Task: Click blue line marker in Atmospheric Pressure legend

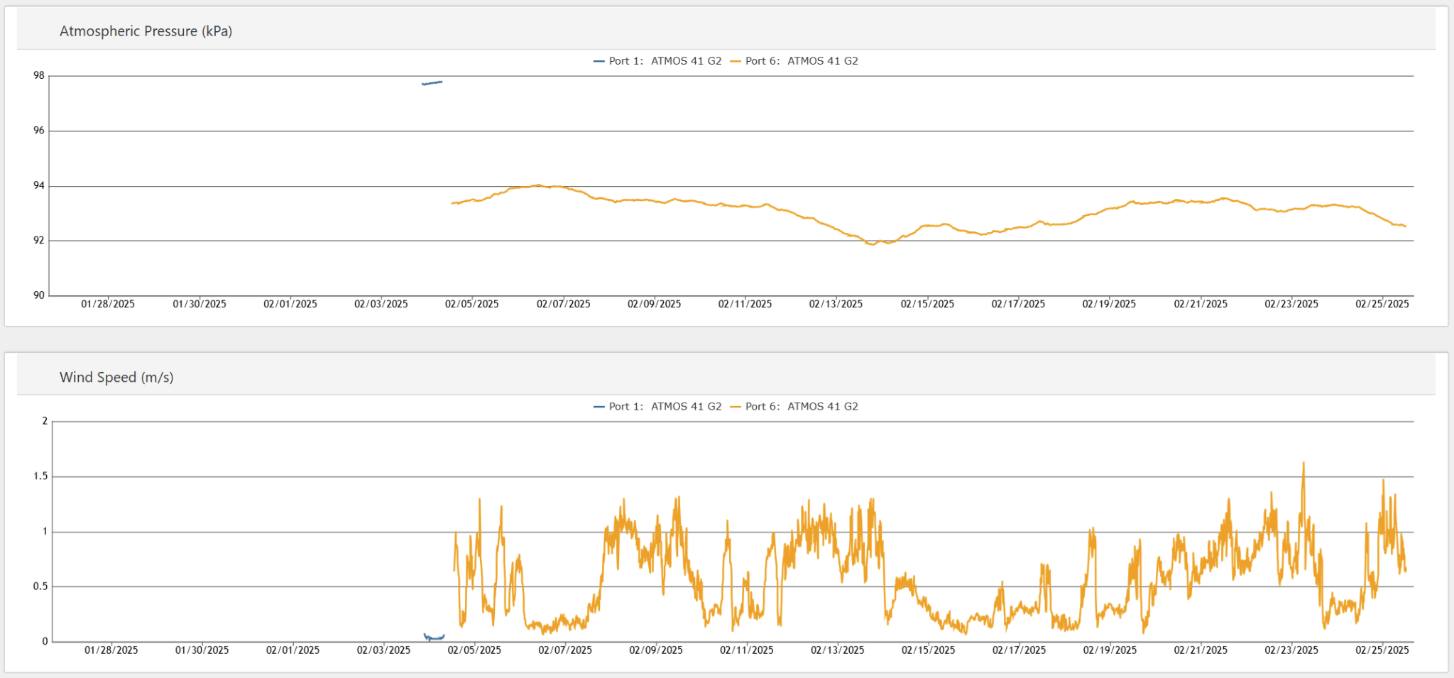Action: tap(599, 62)
